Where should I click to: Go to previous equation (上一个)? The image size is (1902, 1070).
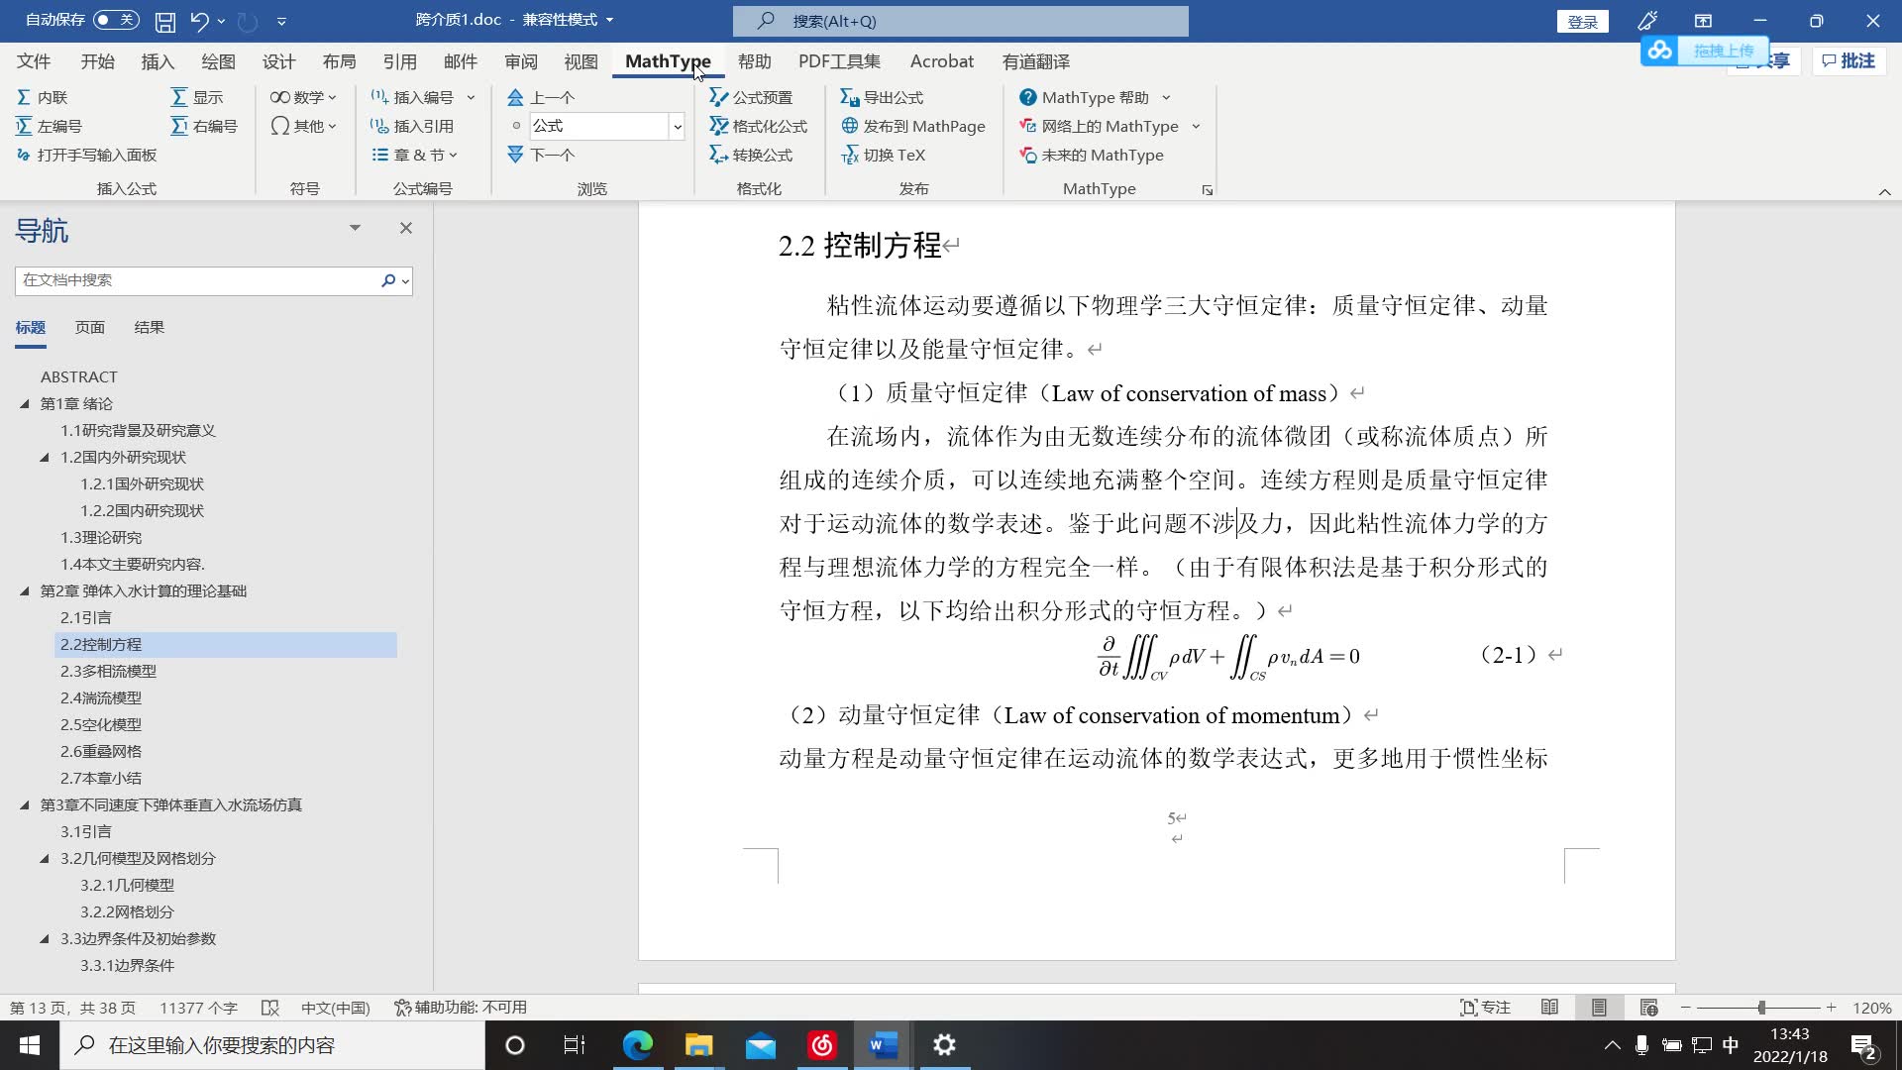(541, 97)
